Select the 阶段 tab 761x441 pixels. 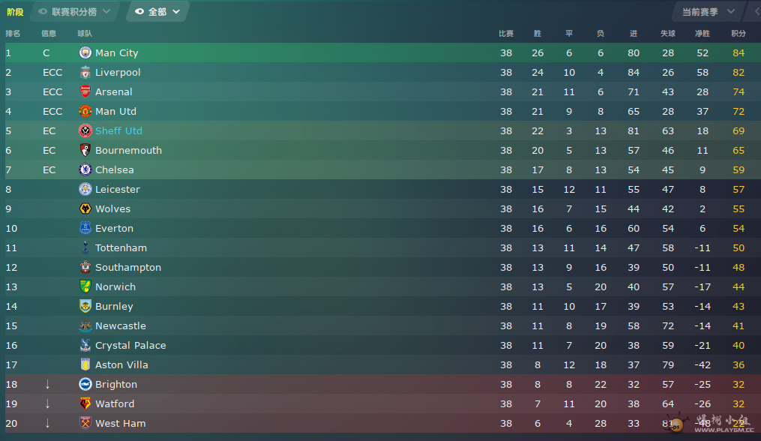click(15, 12)
